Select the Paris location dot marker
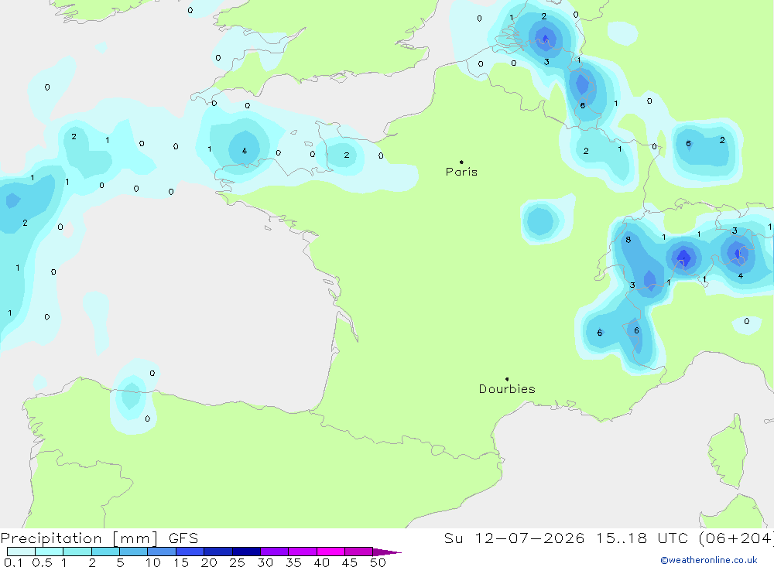Viewport: 774px width, 567px height. point(461,162)
